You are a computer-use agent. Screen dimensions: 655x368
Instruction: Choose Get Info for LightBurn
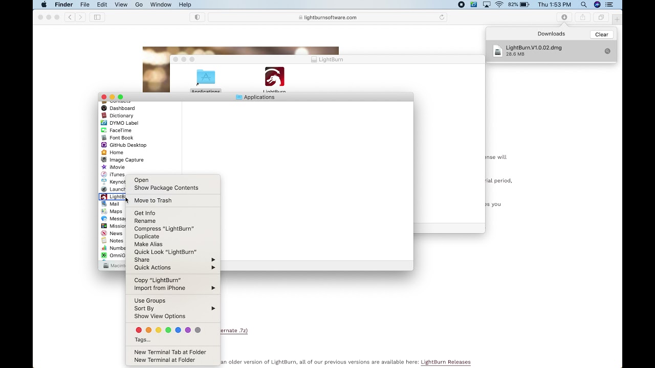point(173,213)
